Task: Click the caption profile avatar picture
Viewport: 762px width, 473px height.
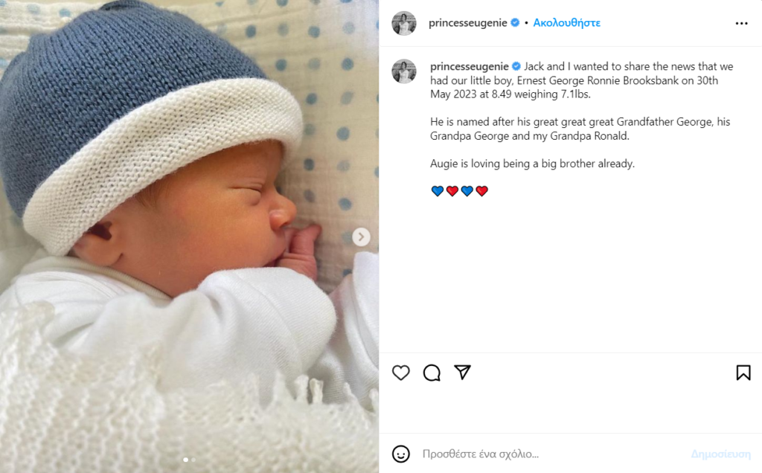Action: click(x=404, y=71)
